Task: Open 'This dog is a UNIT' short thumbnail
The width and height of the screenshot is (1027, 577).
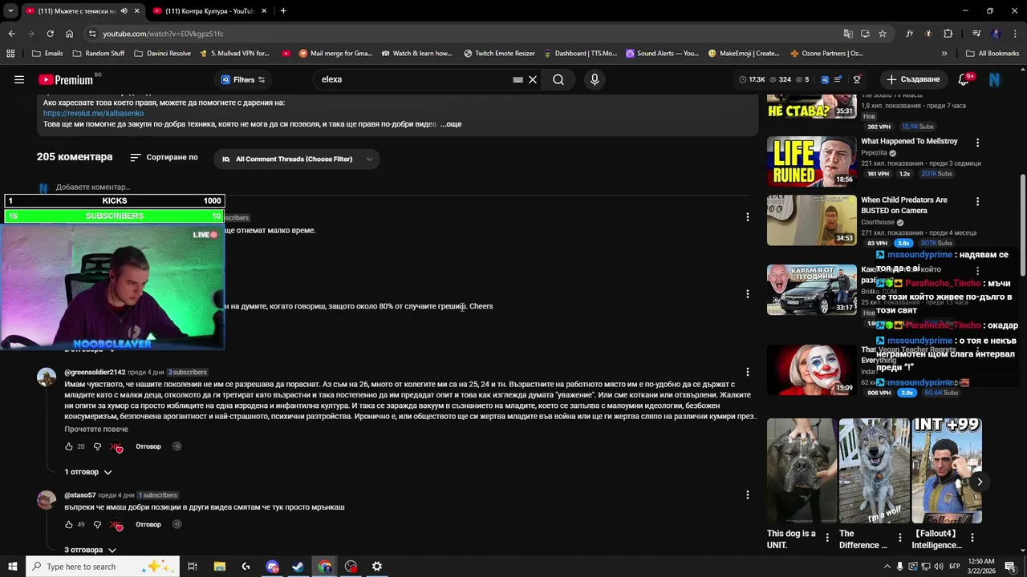Action: (x=800, y=470)
